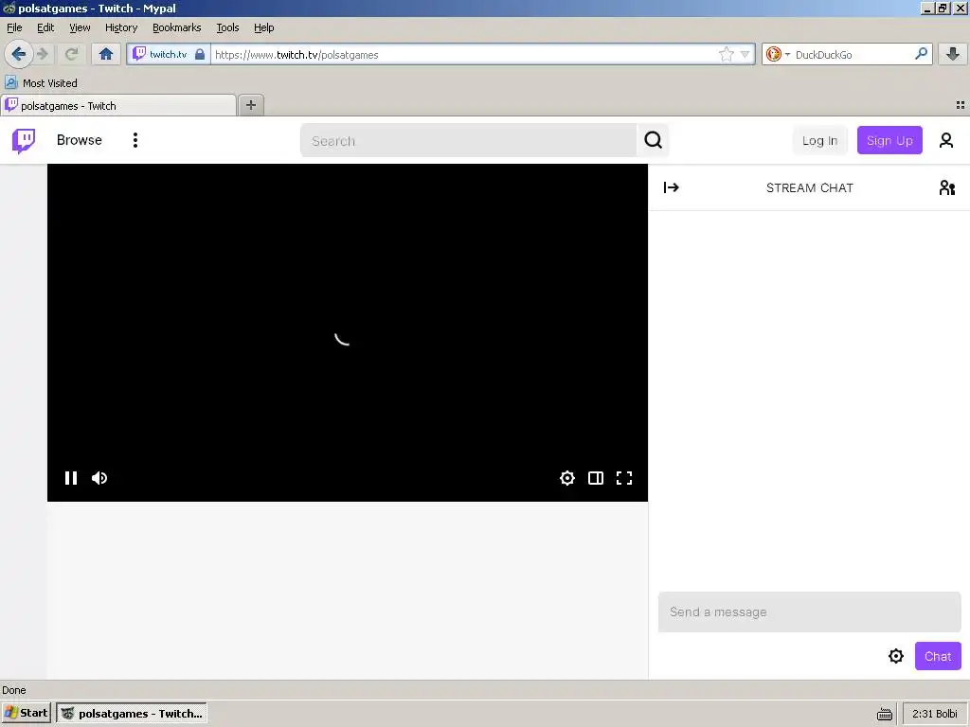Open the URL history dropdown arrow

point(745,54)
